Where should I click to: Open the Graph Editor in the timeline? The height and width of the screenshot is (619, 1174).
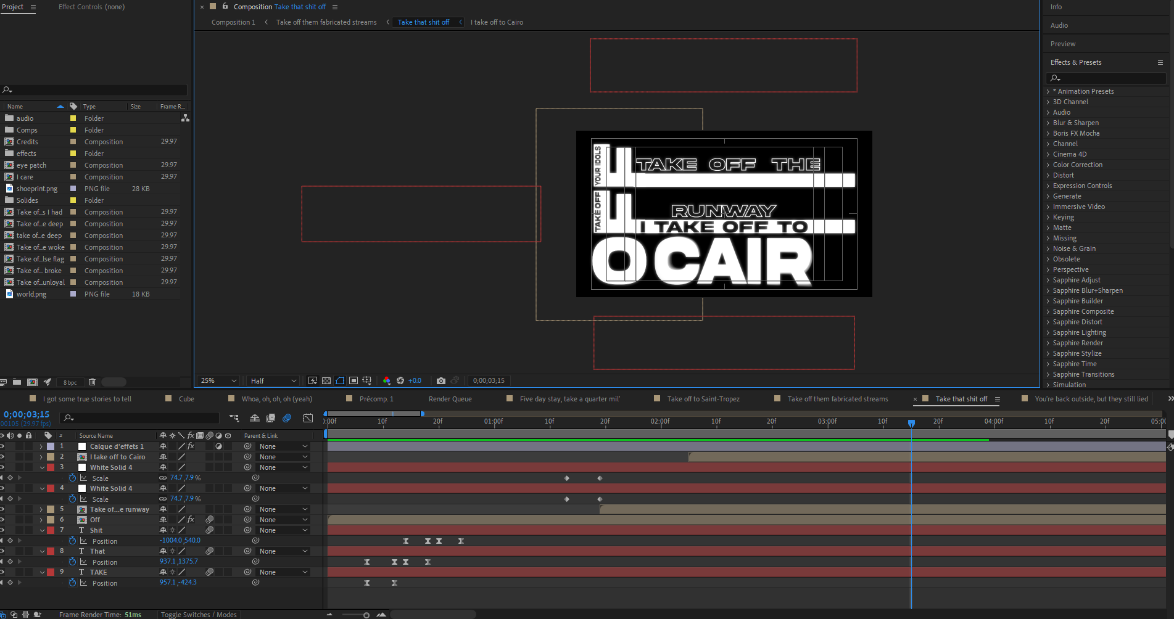tap(308, 418)
